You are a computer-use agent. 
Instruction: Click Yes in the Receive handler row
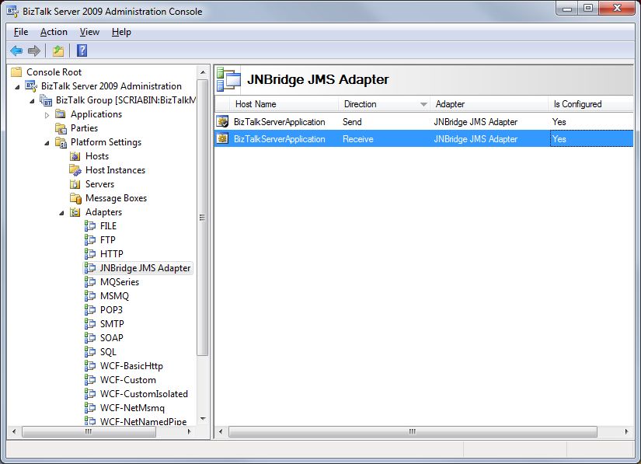tap(559, 139)
